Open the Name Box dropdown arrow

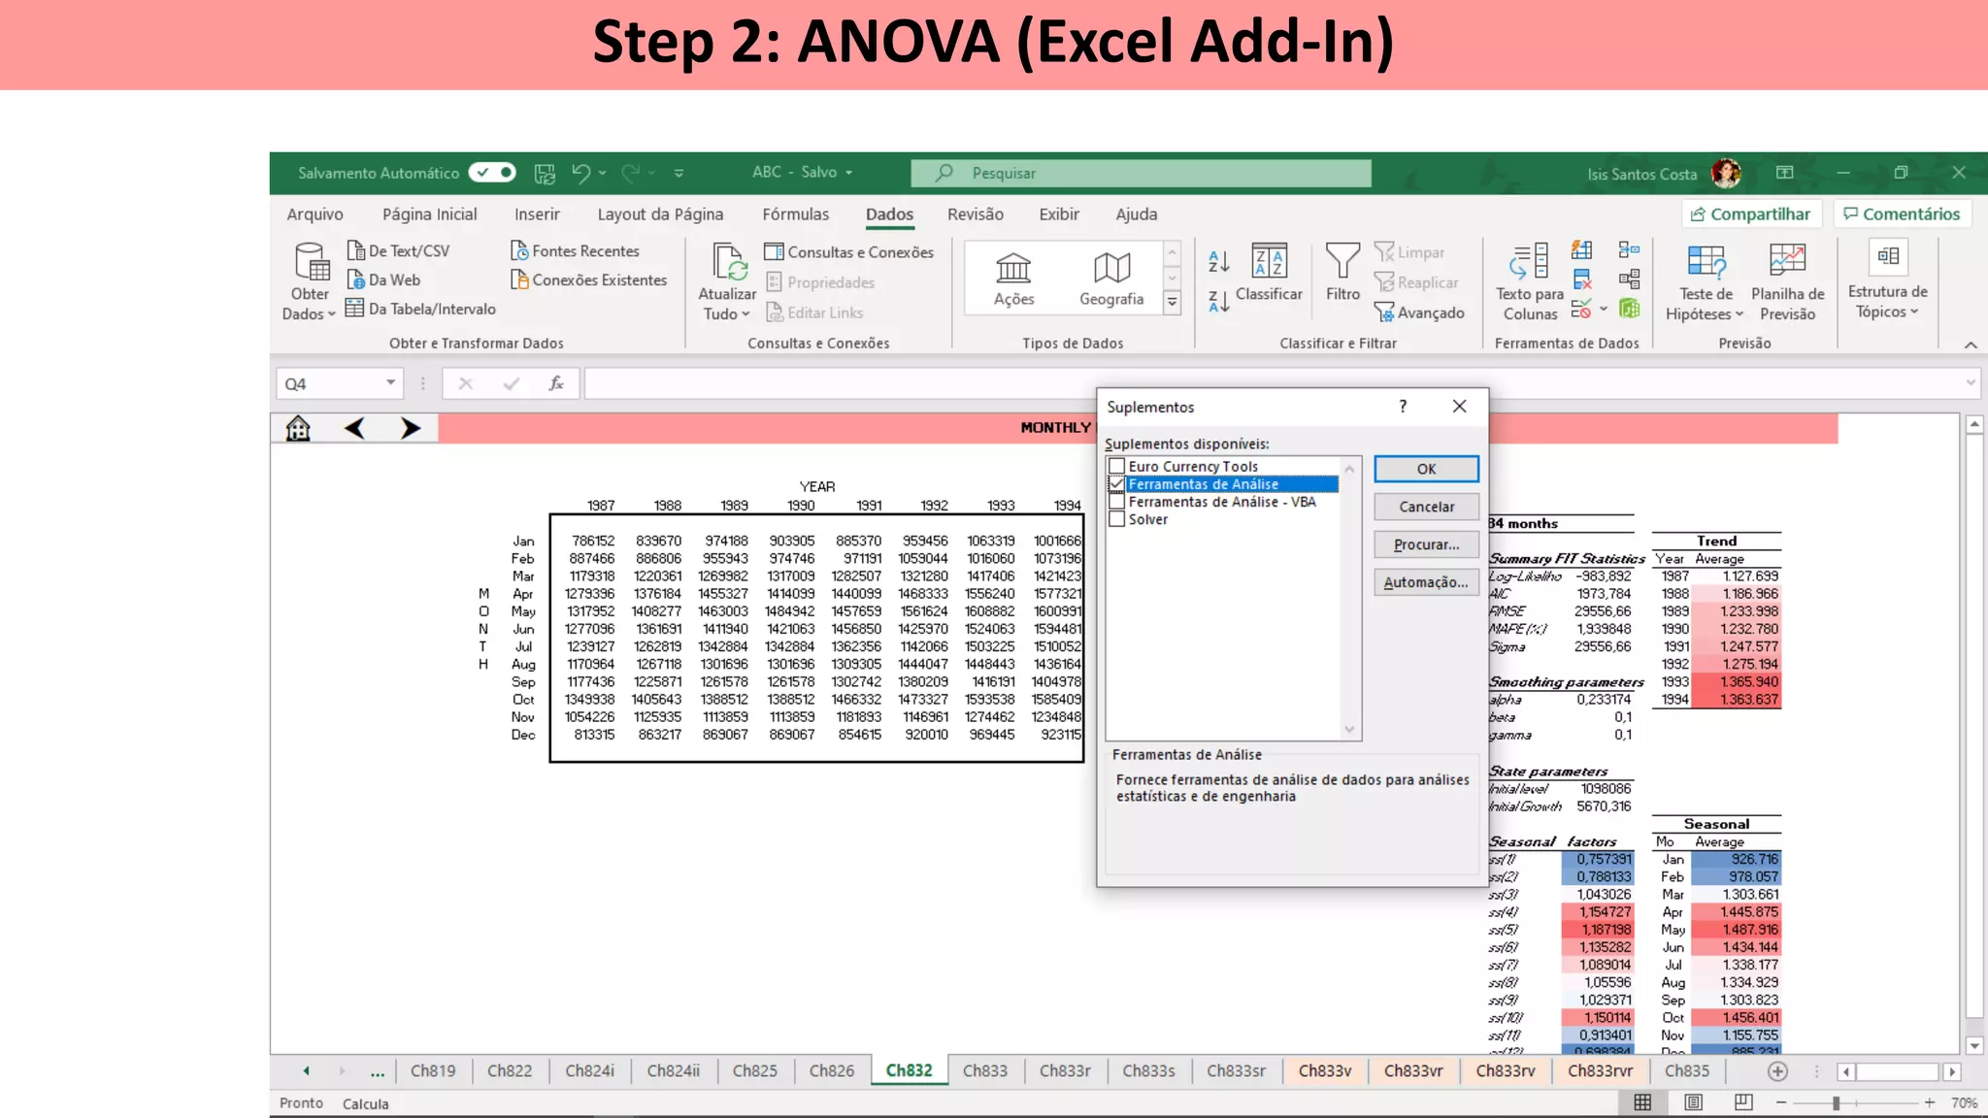pyautogui.click(x=390, y=383)
